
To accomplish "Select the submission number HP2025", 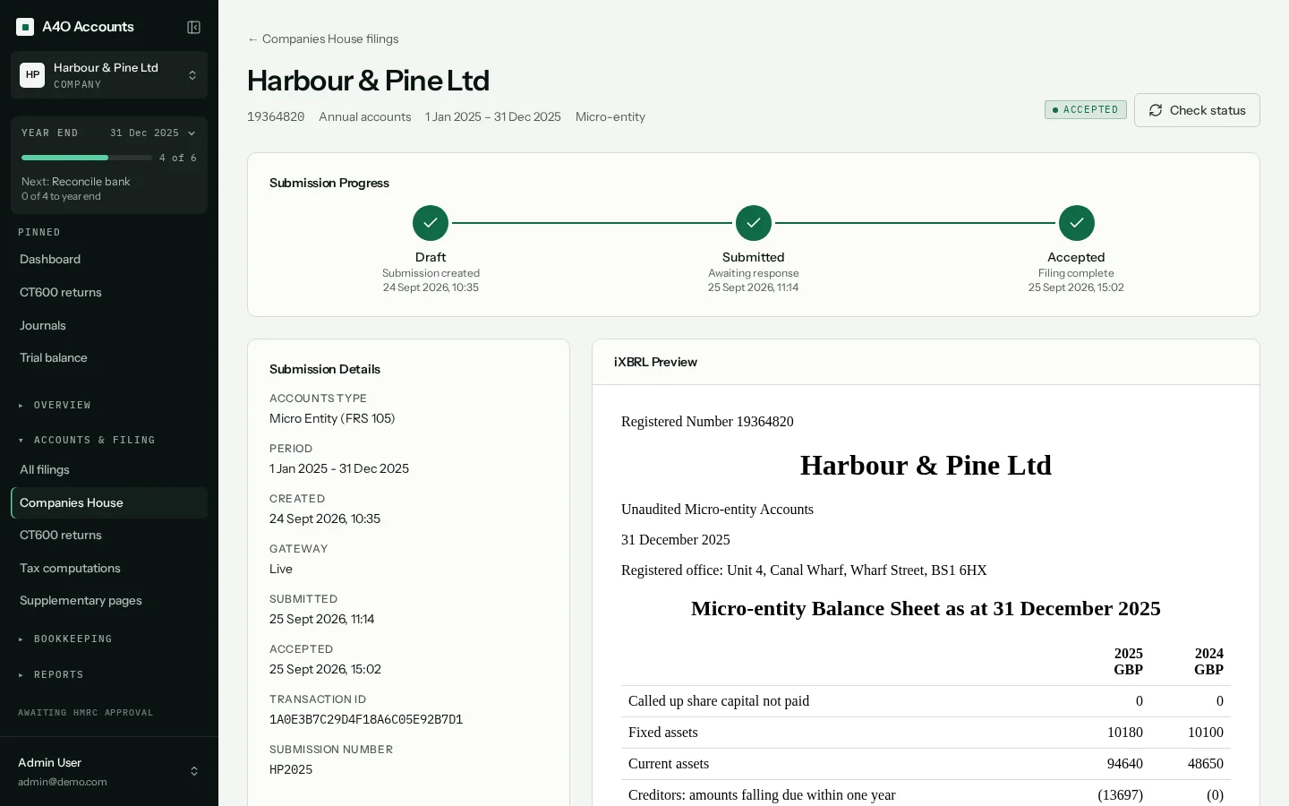I will click(x=291, y=770).
